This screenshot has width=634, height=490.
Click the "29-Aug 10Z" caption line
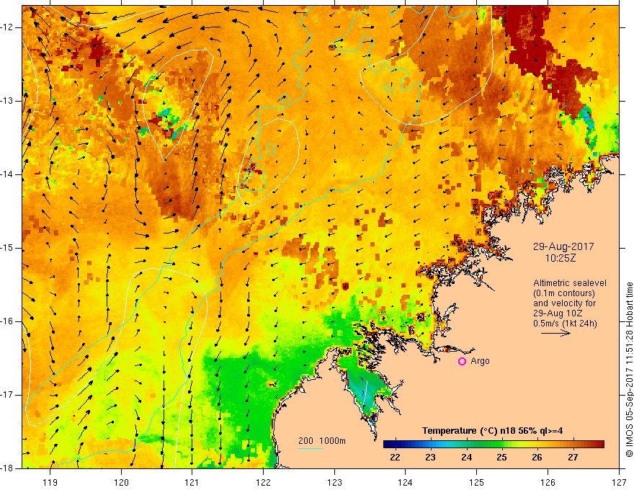click(558, 313)
